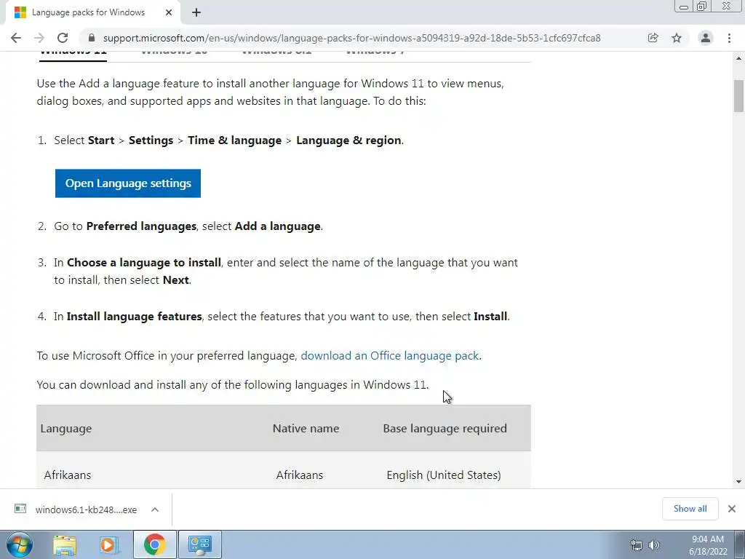Launch Windows Media Player from taskbar
The height and width of the screenshot is (559, 745).
tap(109, 544)
